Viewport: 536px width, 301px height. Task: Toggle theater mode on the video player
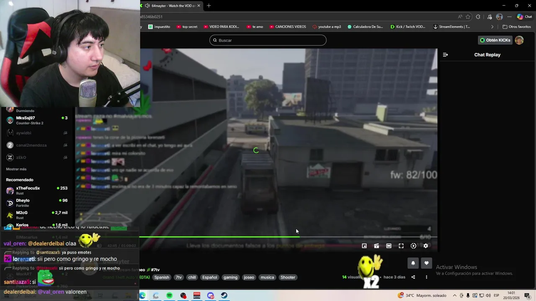[x=389, y=246]
